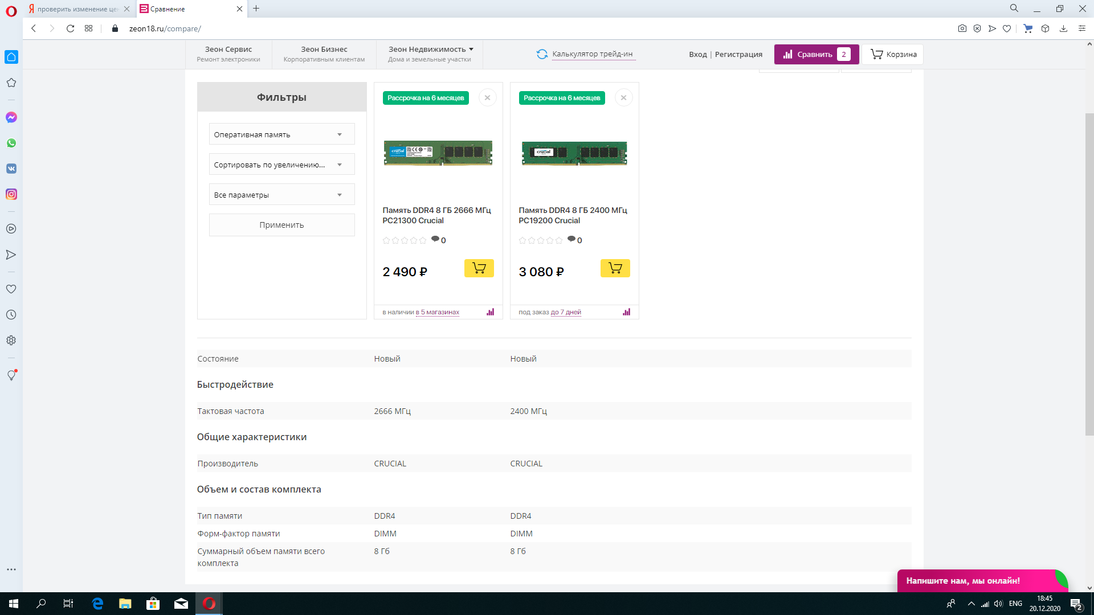Screen dimensions: 1094x615
Task: Open the Сравнить compare button
Action: (817, 55)
